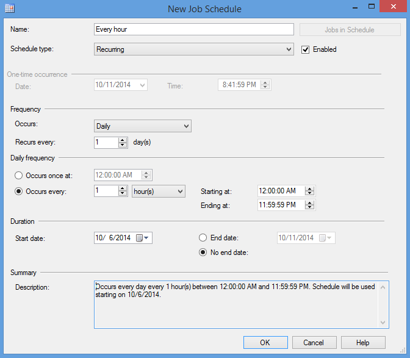The height and width of the screenshot is (358, 410).
Task: Open Help for this dialog
Action: pyautogui.click(x=363, y=343)
